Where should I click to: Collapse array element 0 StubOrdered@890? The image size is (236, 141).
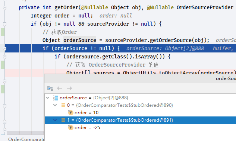tap(55, 105)
